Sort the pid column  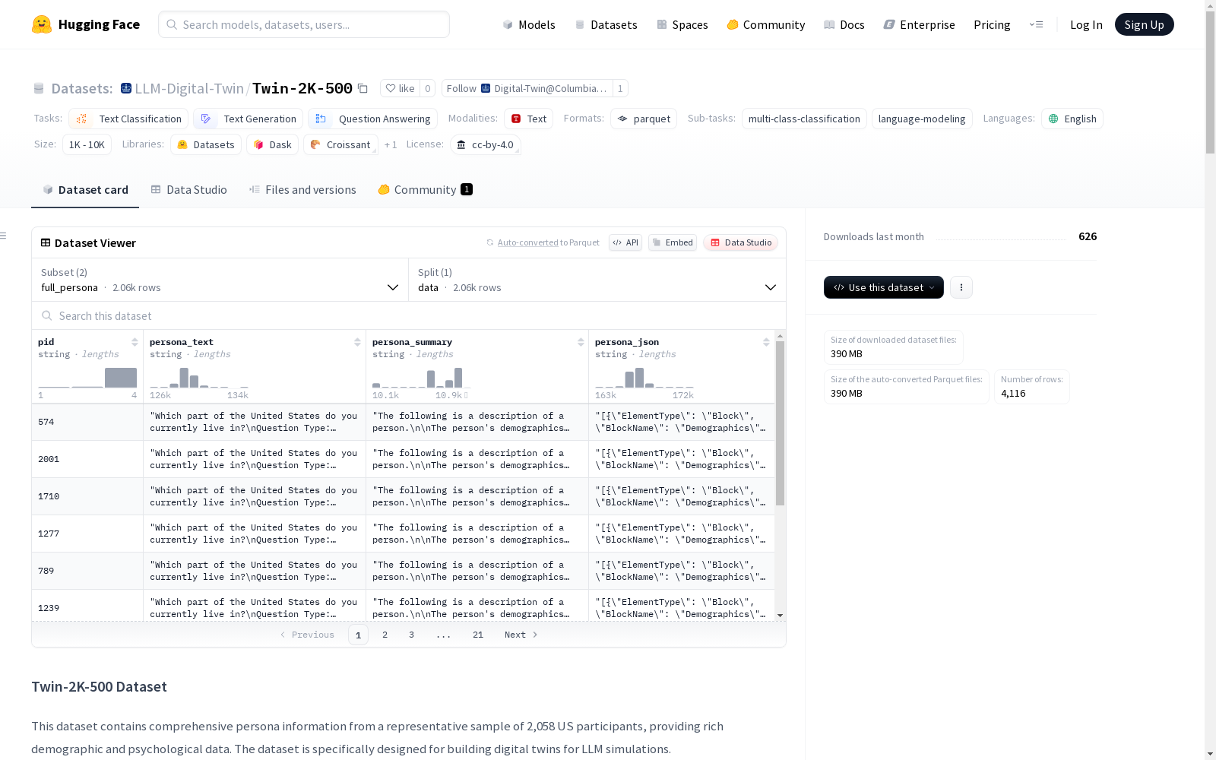click(135, 342)
